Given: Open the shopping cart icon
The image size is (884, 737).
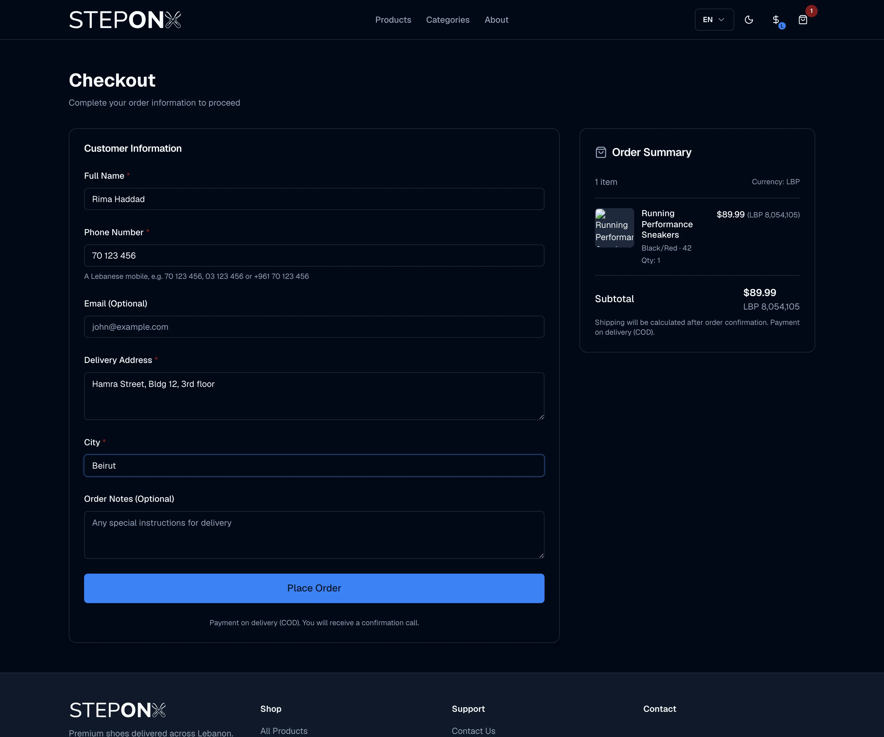Looking at the screenshot, I should click(803, 20).
